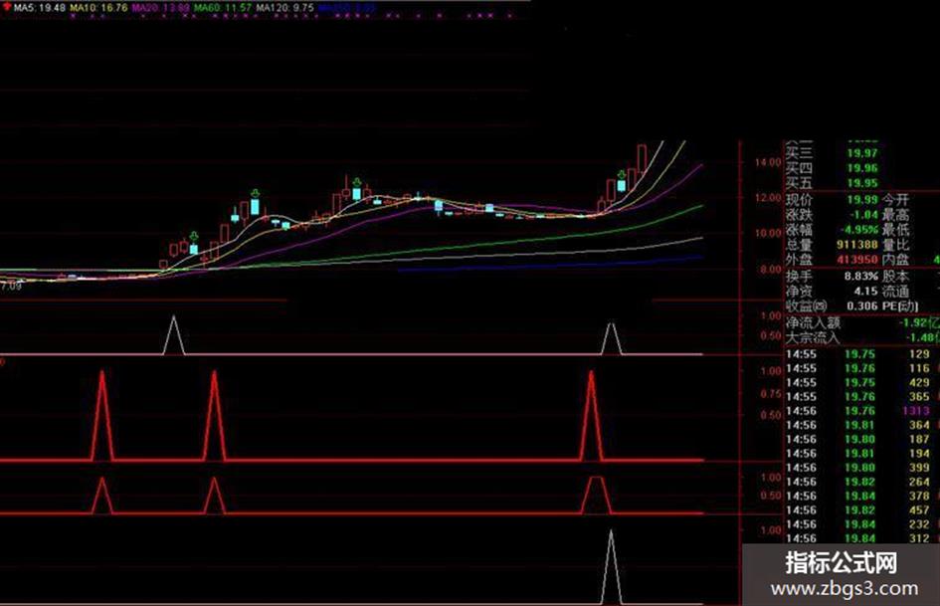Click the 量比 label
This screenshot has width=940, height=606.
(895, 244)
